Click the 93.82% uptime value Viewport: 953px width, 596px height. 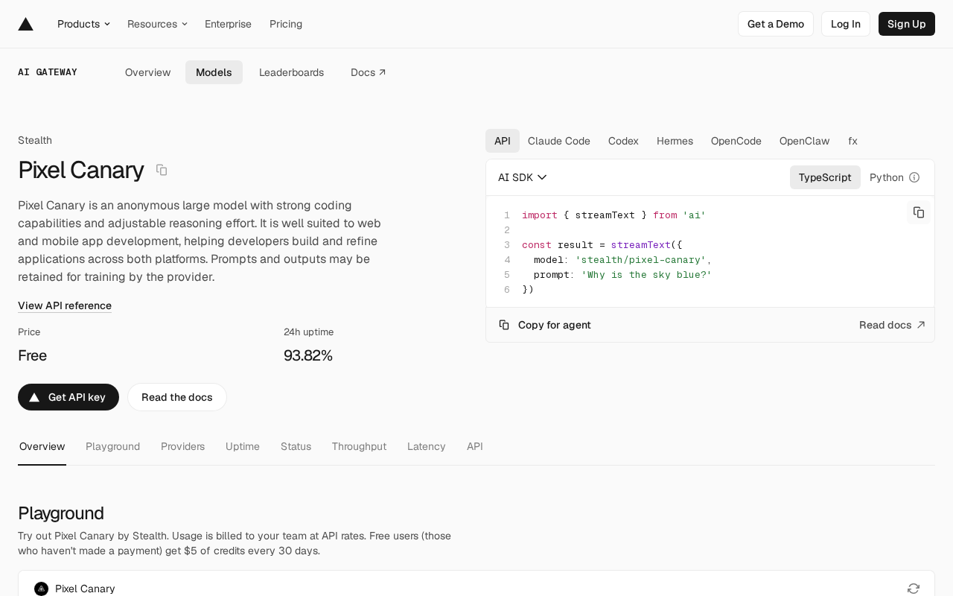[x=308, y=355]
